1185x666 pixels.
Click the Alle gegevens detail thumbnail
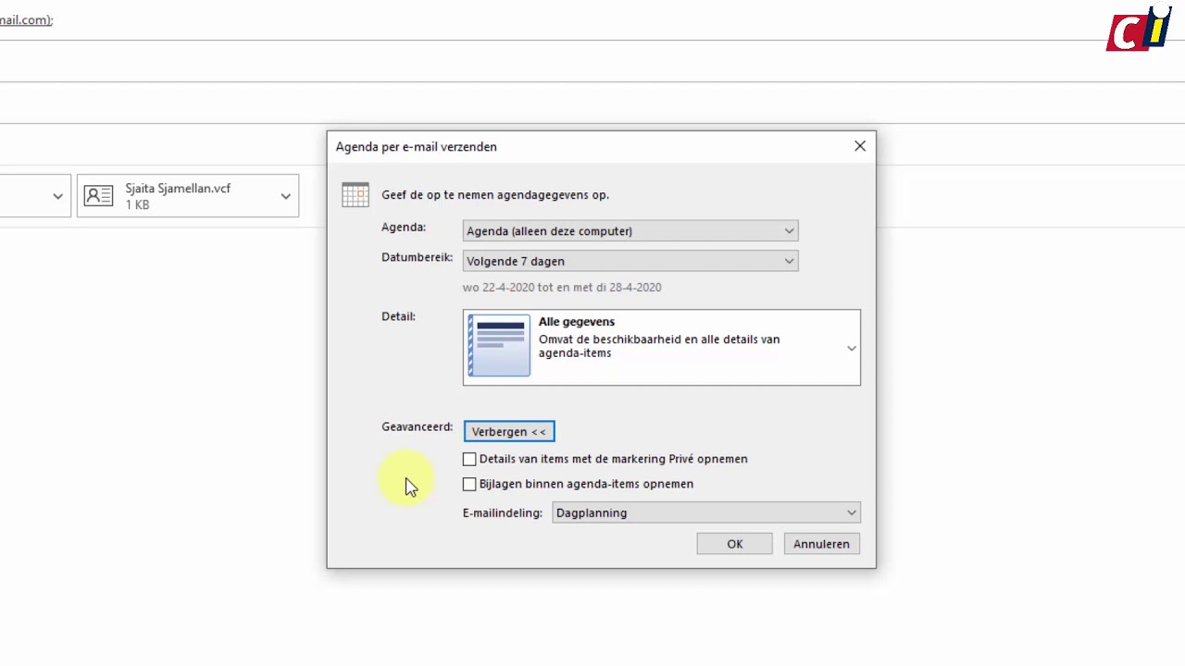tap(499, 345)
